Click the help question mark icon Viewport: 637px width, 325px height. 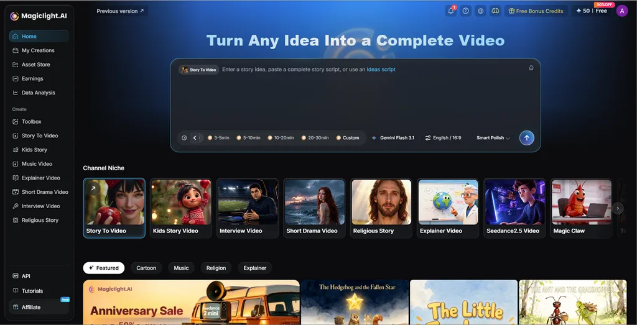(x=466, y=11)
